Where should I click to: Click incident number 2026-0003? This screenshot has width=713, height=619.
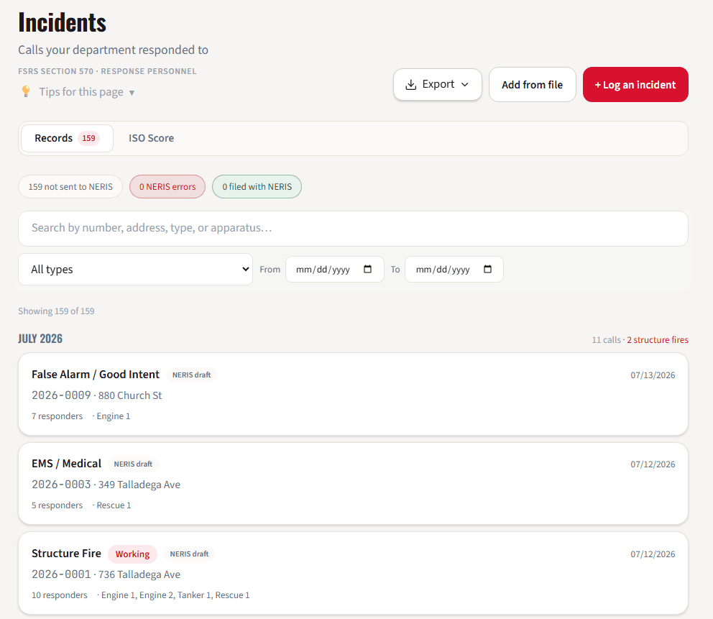61,485
